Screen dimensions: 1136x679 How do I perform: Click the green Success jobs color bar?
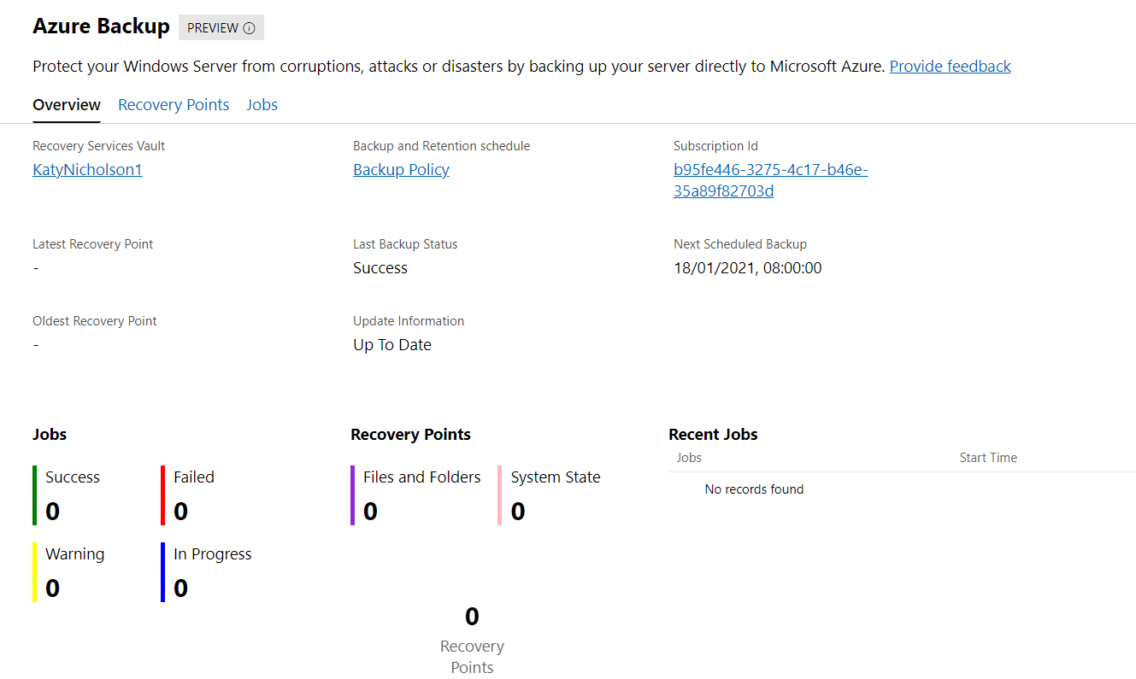click(35, 495)
